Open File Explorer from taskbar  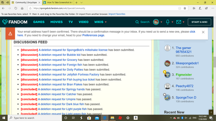(x=112, y=118)
